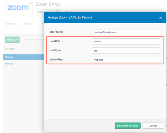Viewport: 167px width, 133px height.
Task: Select the Groups filter
Action: click(10, 64)
